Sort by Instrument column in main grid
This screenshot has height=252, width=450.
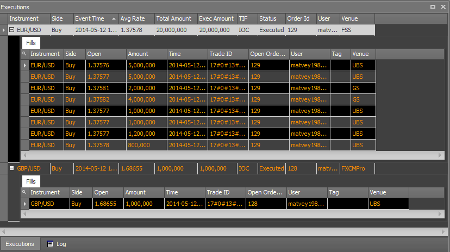tap(29, 18)
